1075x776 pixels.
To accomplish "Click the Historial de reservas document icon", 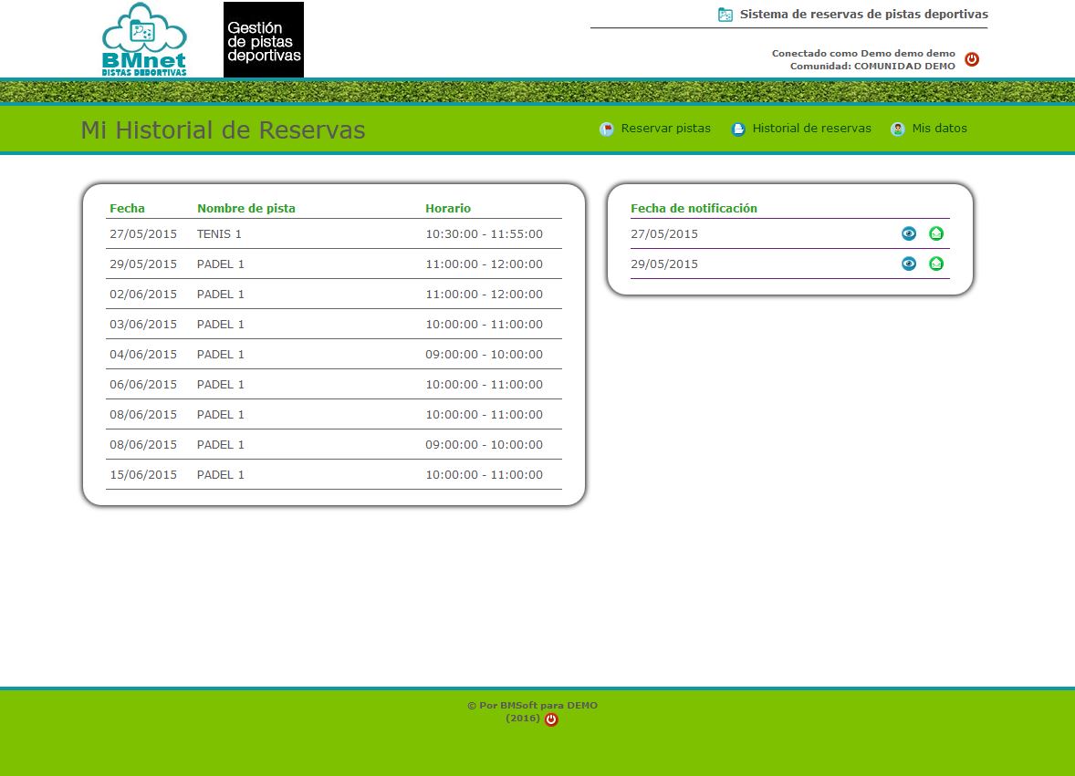I will 738,129.
